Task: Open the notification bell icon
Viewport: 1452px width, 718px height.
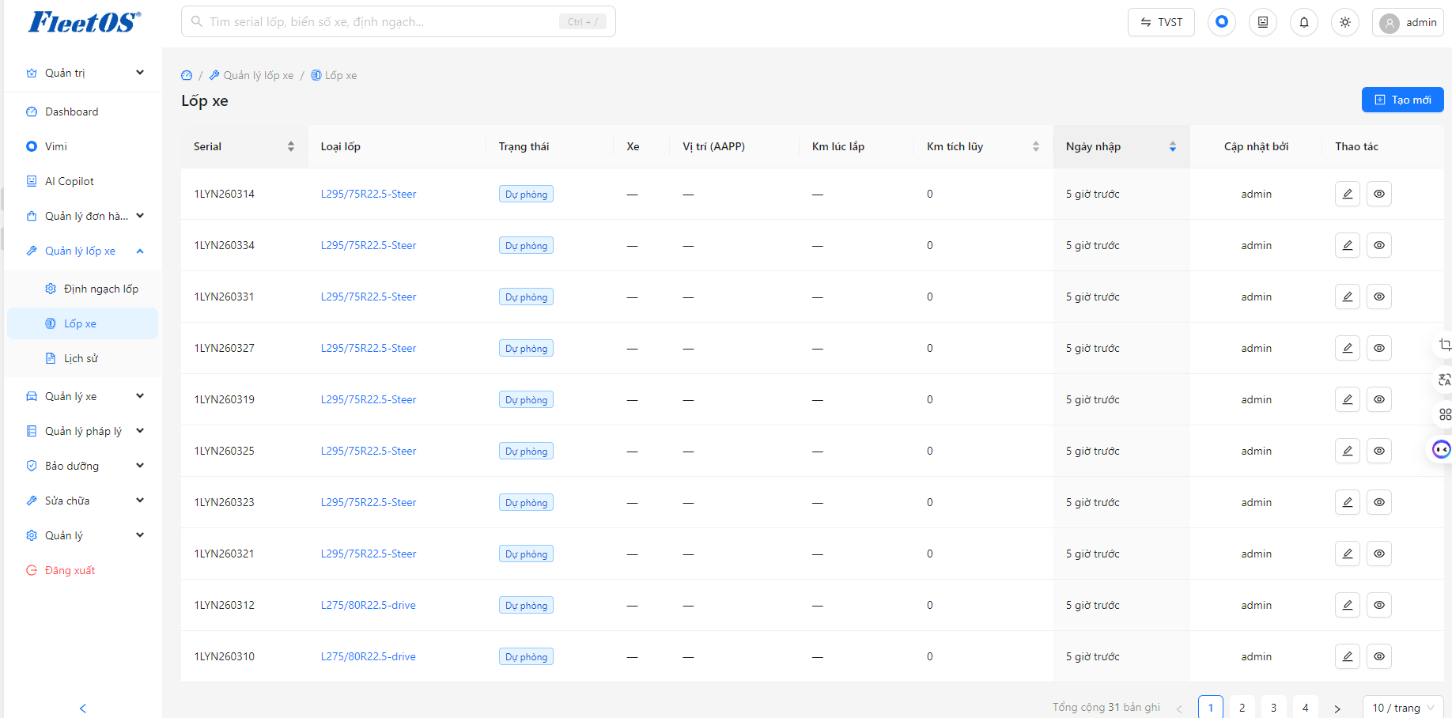Action: [x=1304, y=22]
